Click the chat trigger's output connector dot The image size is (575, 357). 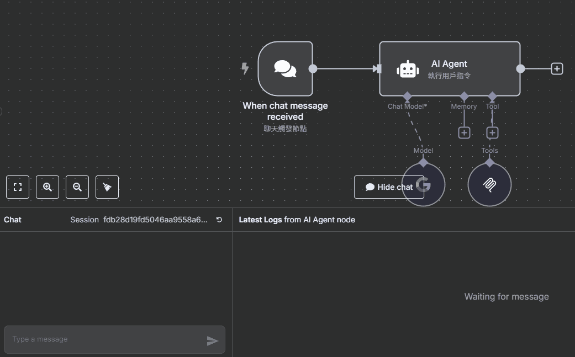[x=313, y=69]
